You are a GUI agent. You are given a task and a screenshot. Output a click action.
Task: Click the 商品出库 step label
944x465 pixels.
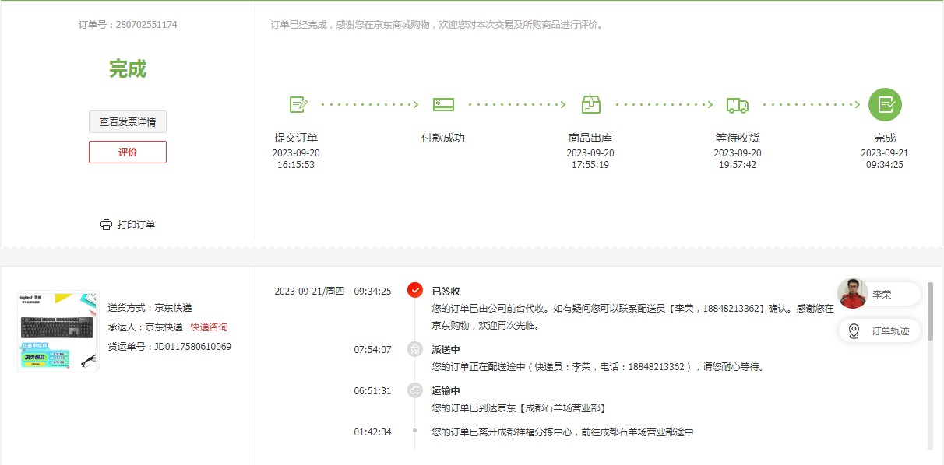(590, 138)
